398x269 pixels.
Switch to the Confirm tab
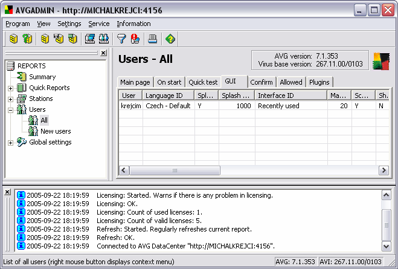tap(262, 82)
